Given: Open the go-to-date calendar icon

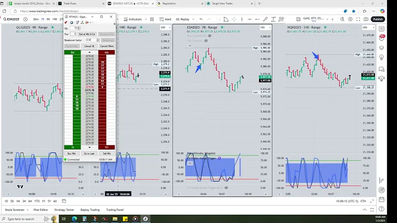Looking at the screenshot, I should (64, 201).
